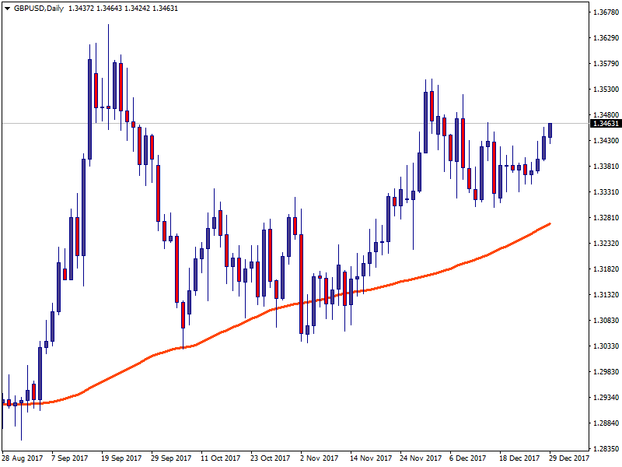This screenshot has width=622, height=467.
Task: Select the 1.28350 bottom price label
Action: click(x=604, y=448)
